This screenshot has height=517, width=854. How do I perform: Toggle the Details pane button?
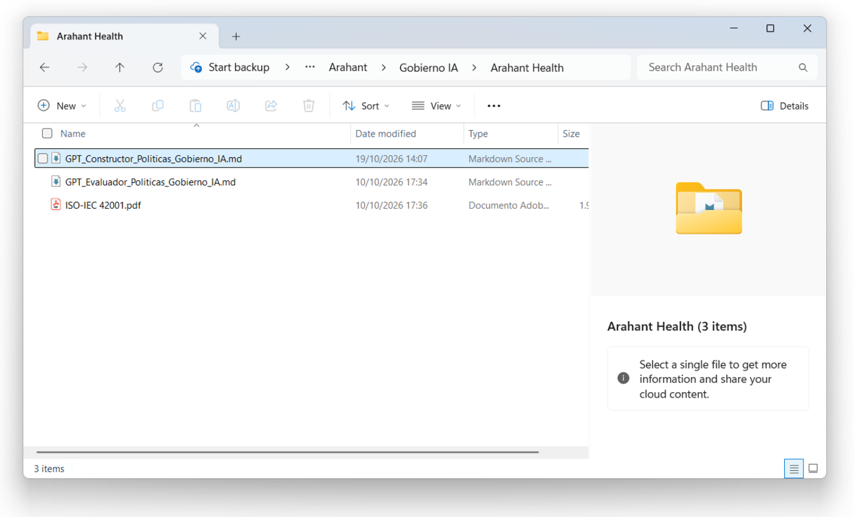click(x=785, y=106)
